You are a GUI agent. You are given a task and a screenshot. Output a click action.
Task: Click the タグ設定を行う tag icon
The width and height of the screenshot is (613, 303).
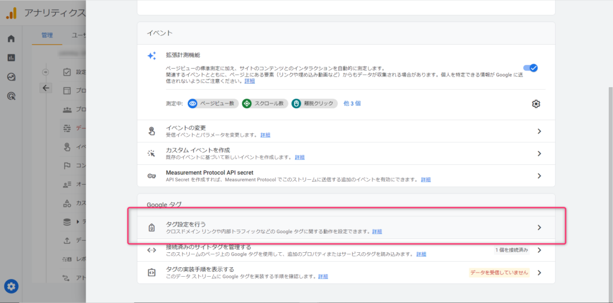pos(151,228)
